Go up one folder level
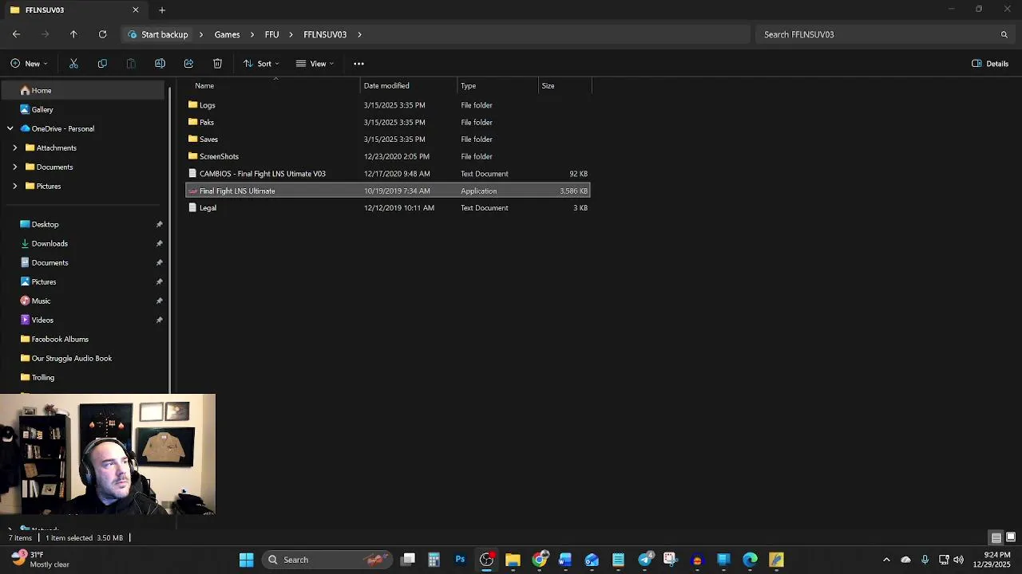 (73, 34)
